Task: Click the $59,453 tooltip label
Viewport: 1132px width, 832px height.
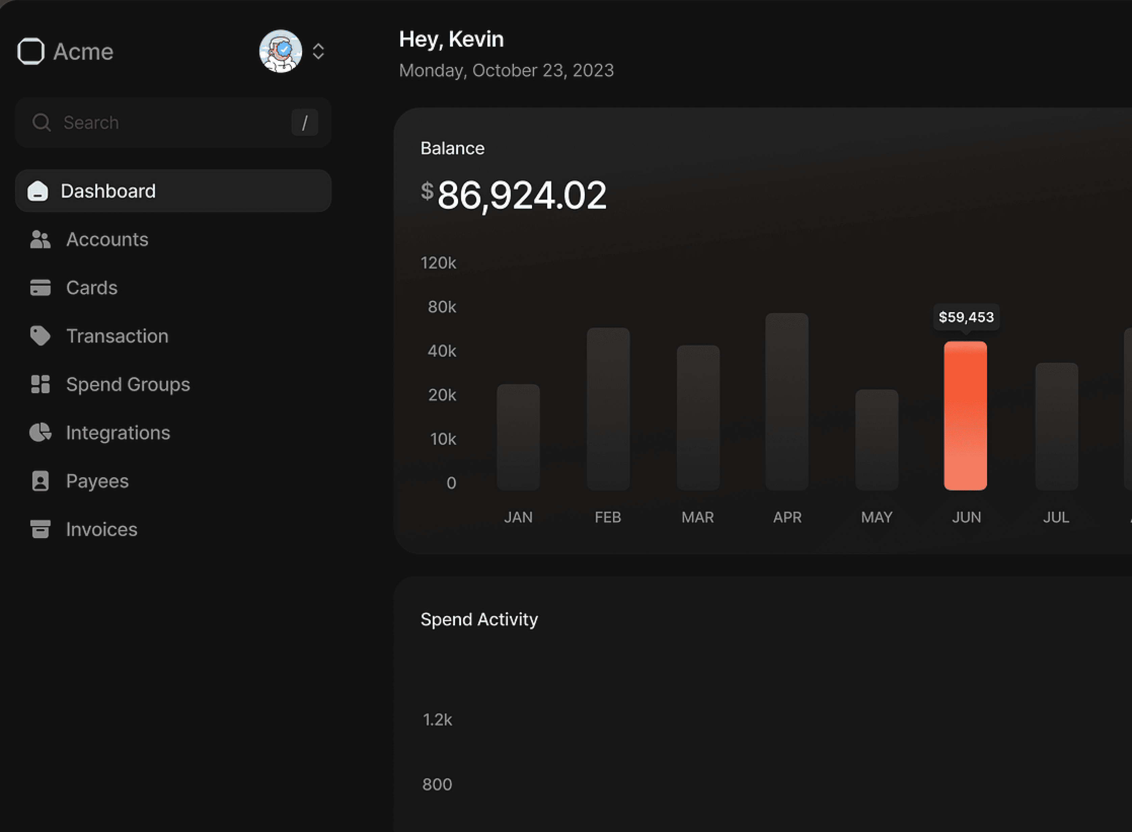Action: pos(966,317)
